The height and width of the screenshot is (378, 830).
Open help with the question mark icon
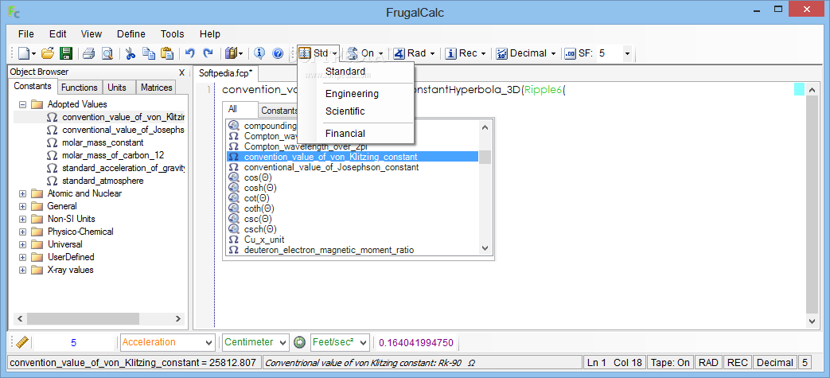click(x=278, y=53)
